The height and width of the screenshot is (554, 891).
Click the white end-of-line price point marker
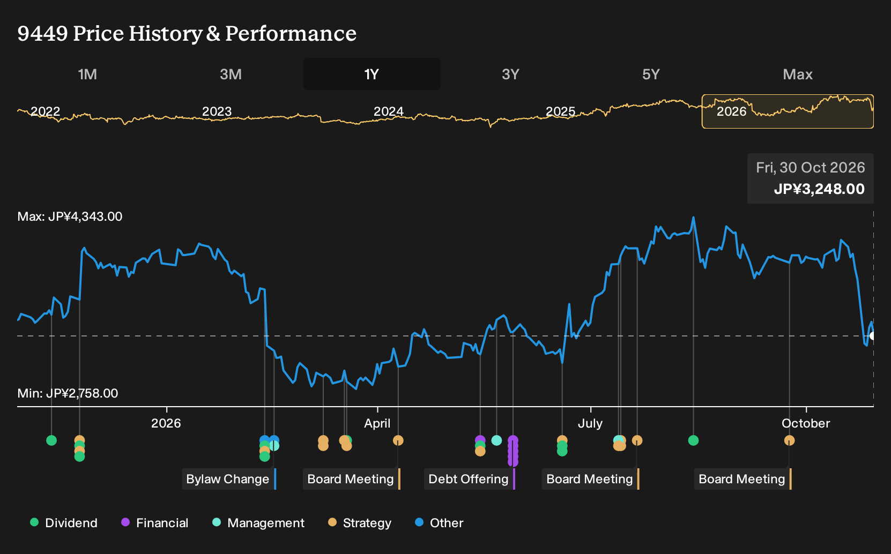[x=872, y=336]
